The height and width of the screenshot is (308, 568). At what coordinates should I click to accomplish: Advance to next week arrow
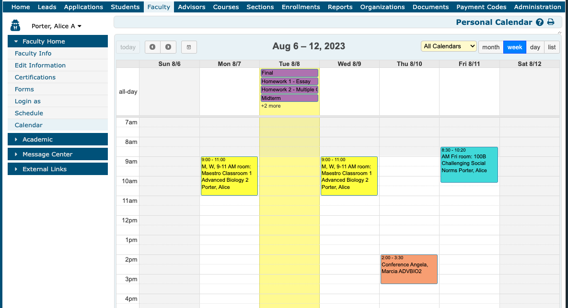pos(168,47)
